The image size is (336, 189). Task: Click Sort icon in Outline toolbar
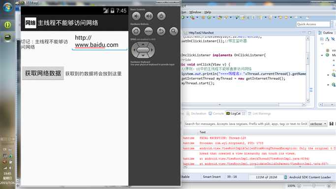pos(327,39)
